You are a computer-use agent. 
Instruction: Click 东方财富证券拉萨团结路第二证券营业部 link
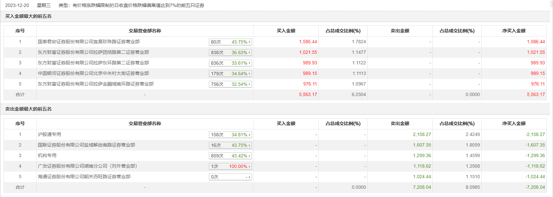[93, 52]
